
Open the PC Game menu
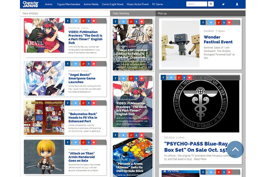click(158, 4)
